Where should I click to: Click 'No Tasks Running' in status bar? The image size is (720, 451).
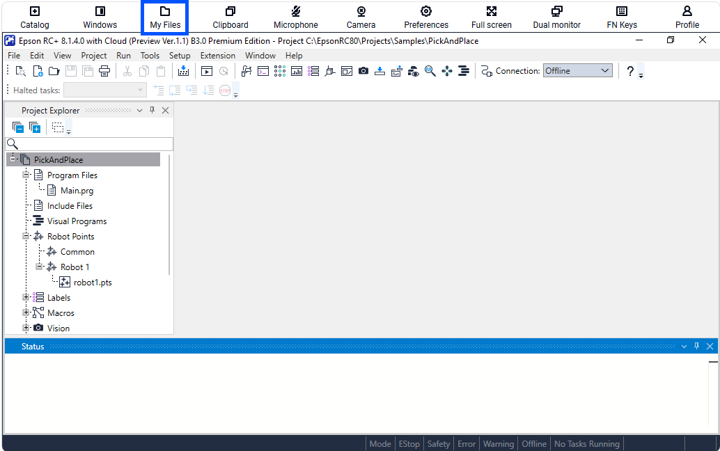pyautogui.click(x=587, y=443)
